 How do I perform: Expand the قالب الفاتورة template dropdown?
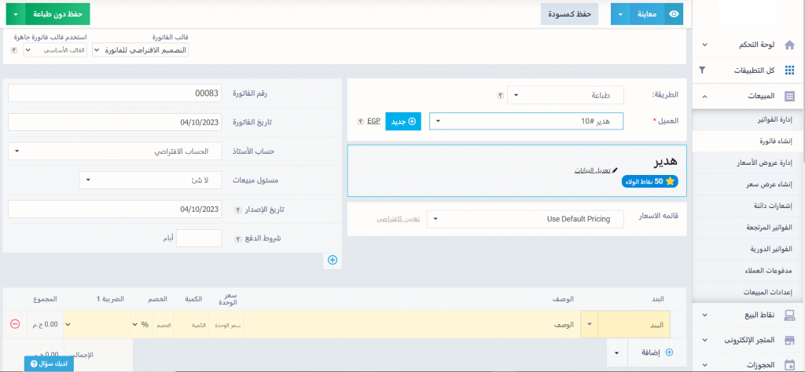tap(141, 49)
